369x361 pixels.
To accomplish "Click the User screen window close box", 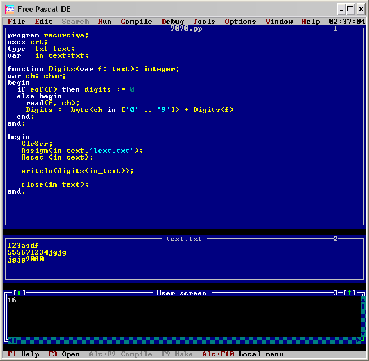I will 19,293.
